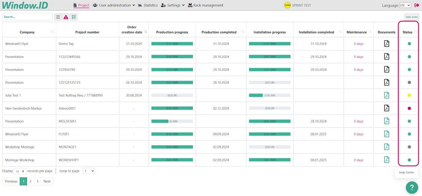
Task: Click the logout icon in top bar
Action: [417, 5]
